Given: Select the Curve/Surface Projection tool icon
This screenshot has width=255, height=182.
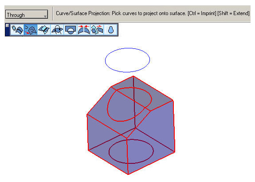Looking at the screenshot, I should click(31, 30).
